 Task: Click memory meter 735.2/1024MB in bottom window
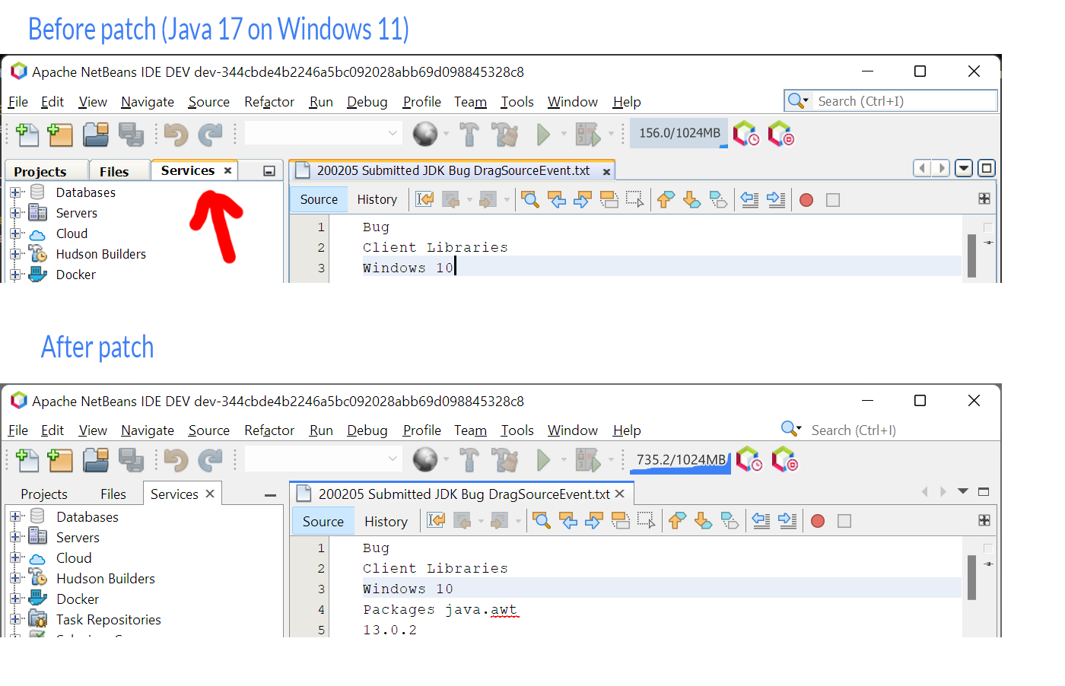point(681,459)
